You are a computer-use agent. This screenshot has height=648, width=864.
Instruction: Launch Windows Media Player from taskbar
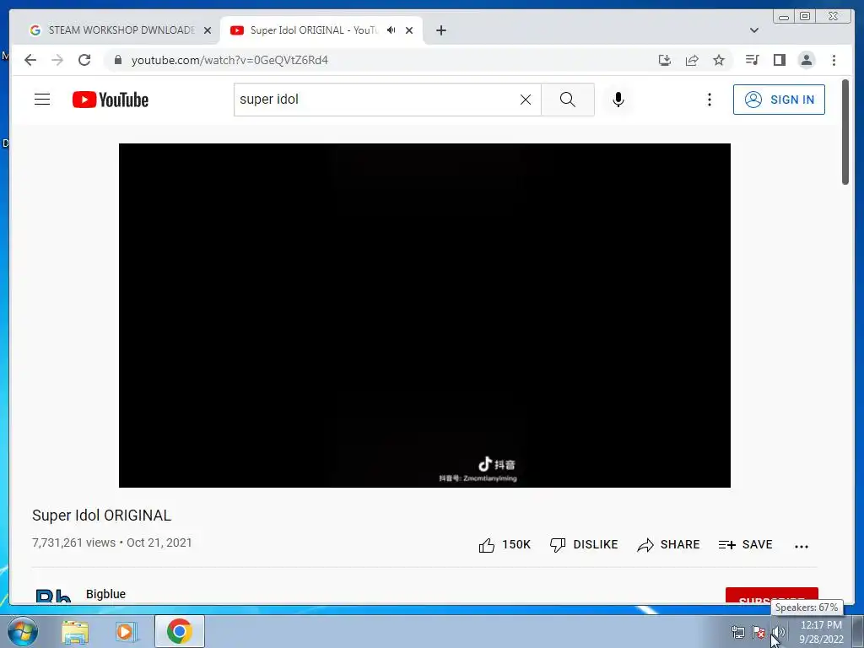[126, 631]
